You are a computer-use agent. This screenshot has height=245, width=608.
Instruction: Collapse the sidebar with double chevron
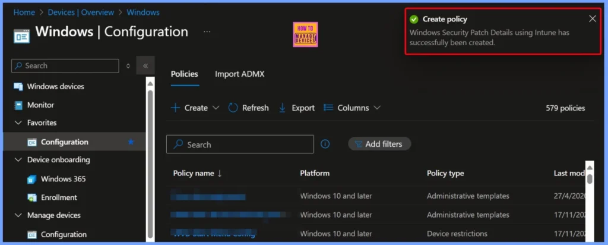(x=145, y=65)
